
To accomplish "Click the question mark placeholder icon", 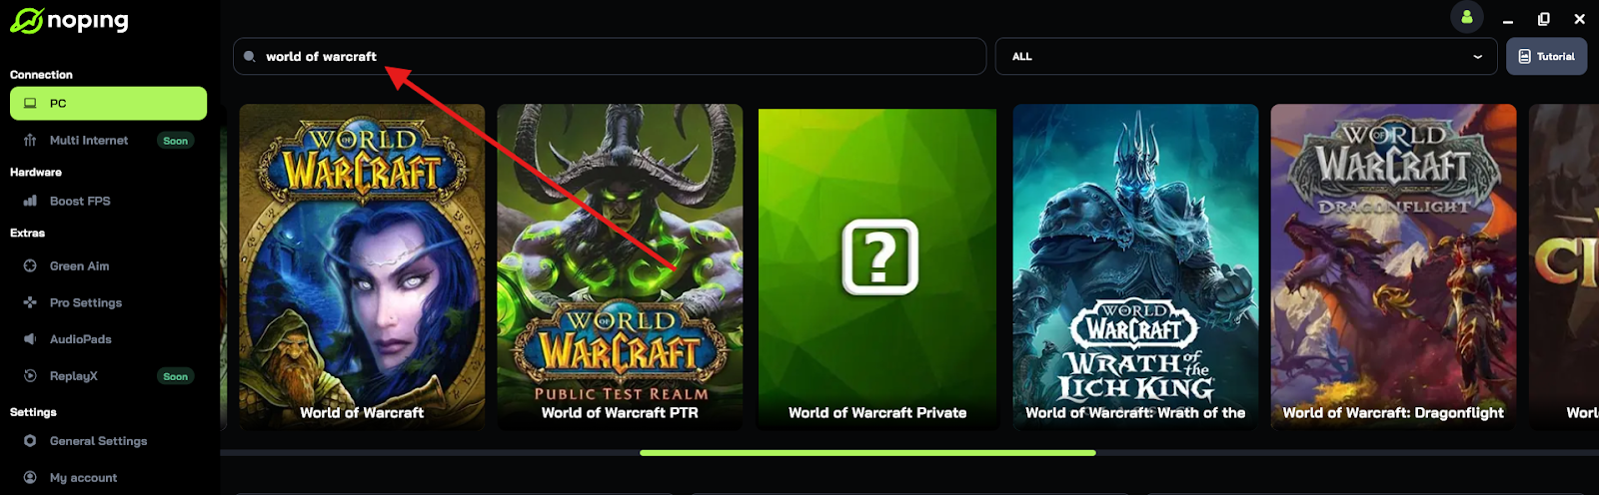I will point(879,257).
